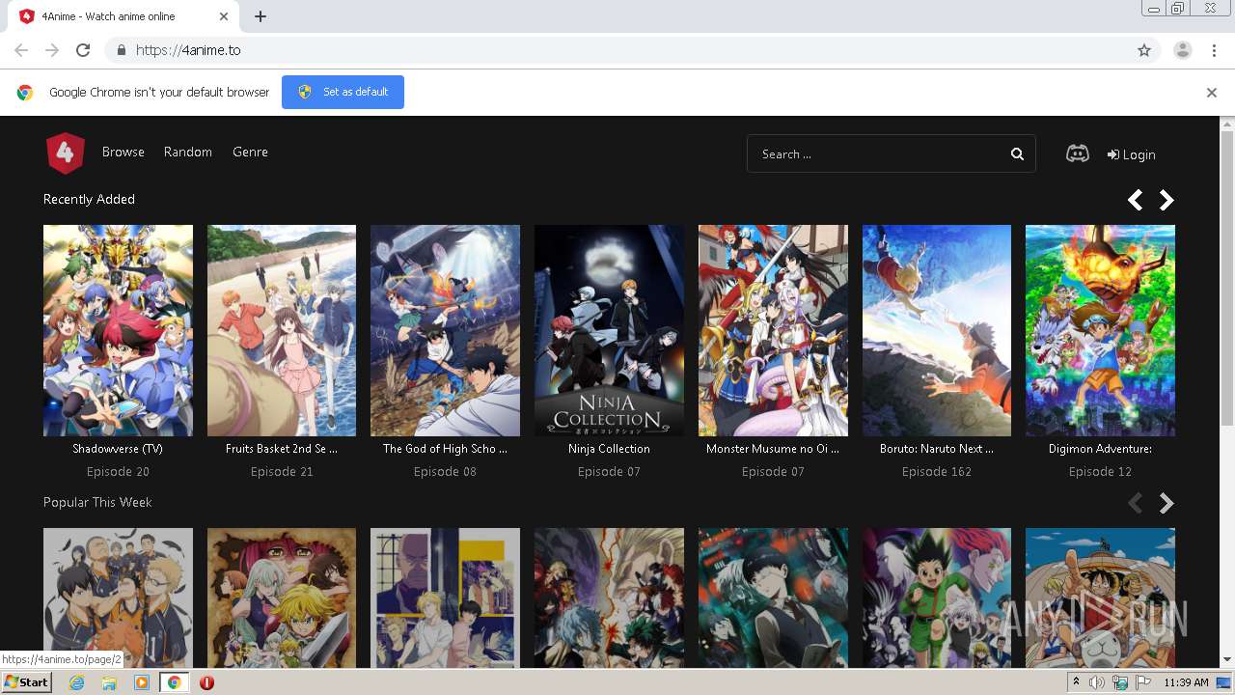The width and height of the screenshot is (1235, 695).
Task: Select Chrome taskbar button
Action: point(174,682)
